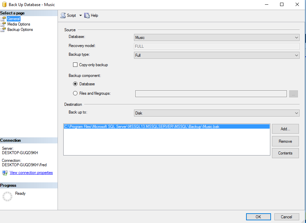Image resolution: width=306 pixels, height=223 pixels.
Task: Click the Help toolbar icon
Action: [x=87, y=15]
